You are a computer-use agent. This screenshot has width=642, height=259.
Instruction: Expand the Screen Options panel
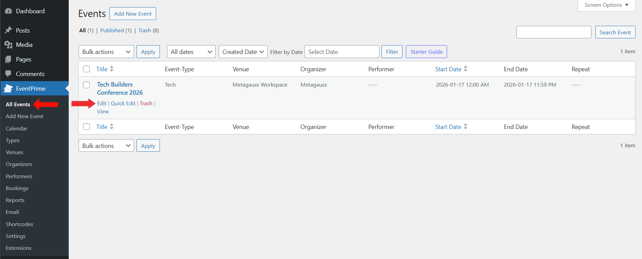point(606,5)
